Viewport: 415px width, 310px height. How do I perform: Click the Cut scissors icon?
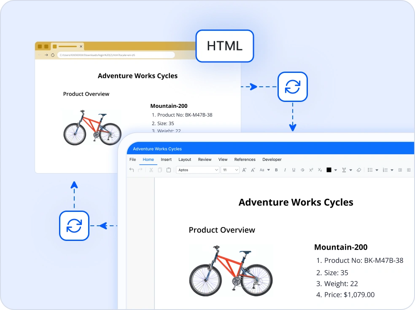pyautogui.click(x=151, y=170)
